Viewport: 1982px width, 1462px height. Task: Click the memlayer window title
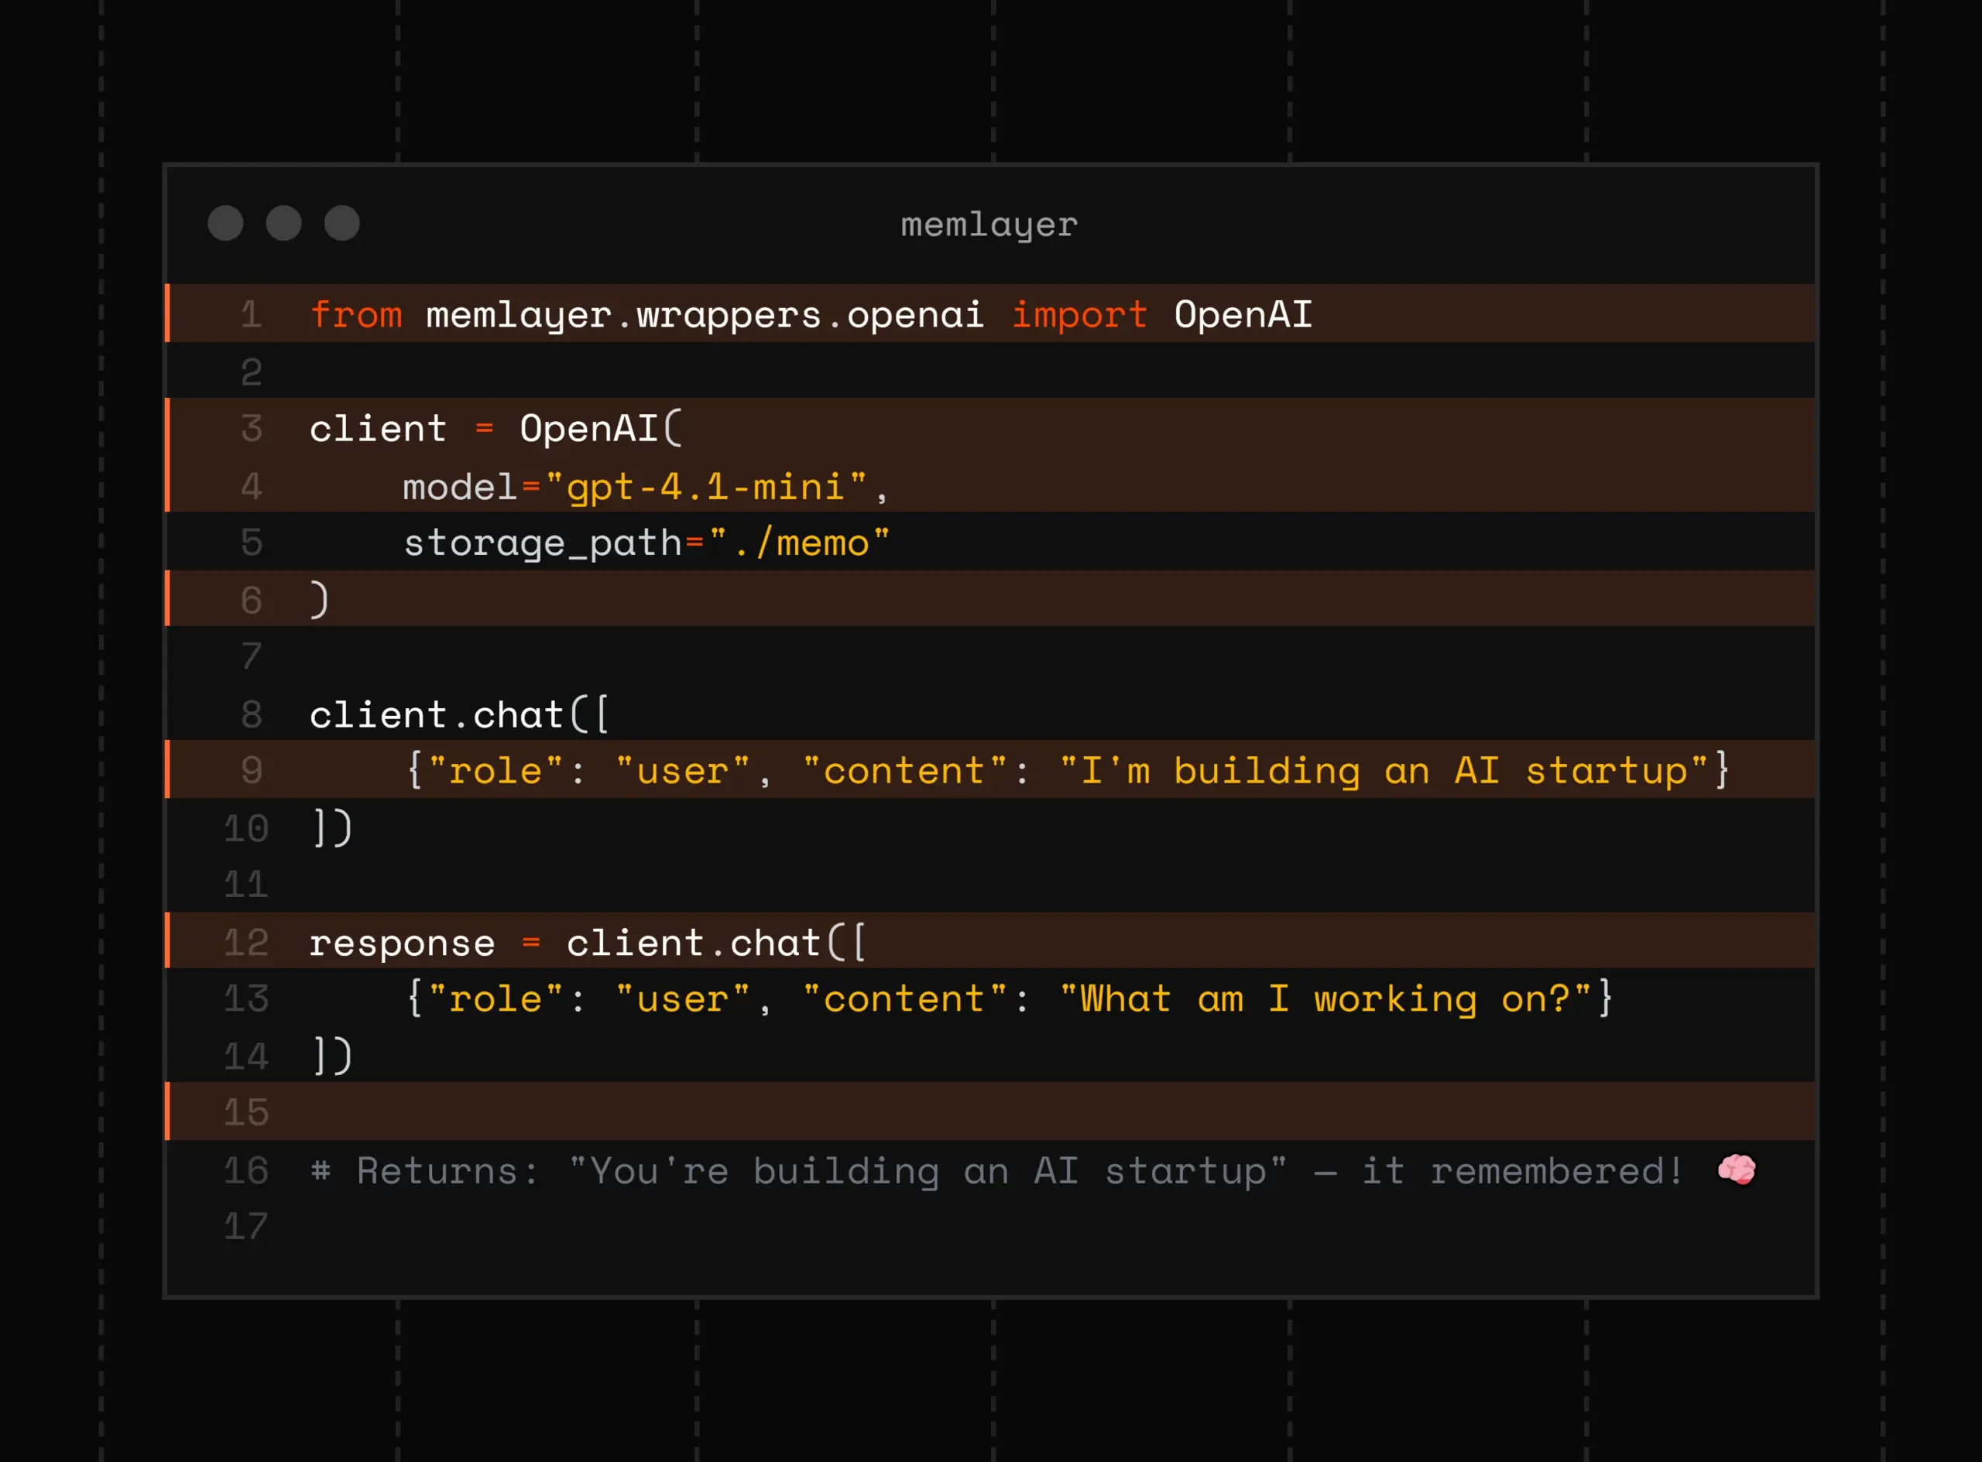tap(989, 224)
